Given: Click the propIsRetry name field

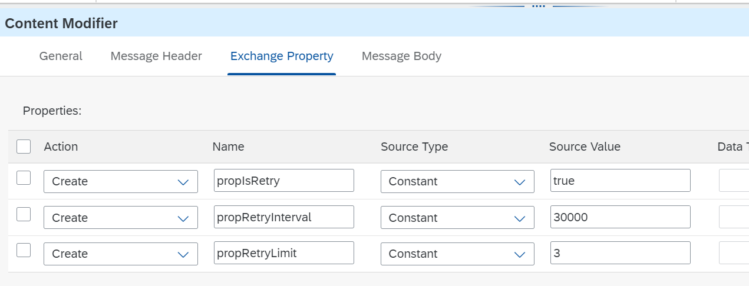Looking at the screenshot, I should pyautogui.click(x=284, y=181).
